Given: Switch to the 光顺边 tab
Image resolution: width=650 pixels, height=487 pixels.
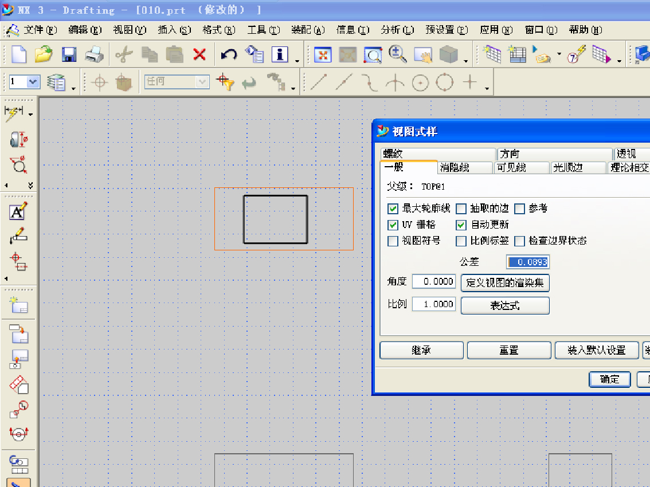Looking at the screenshot, I should (578, 167).
